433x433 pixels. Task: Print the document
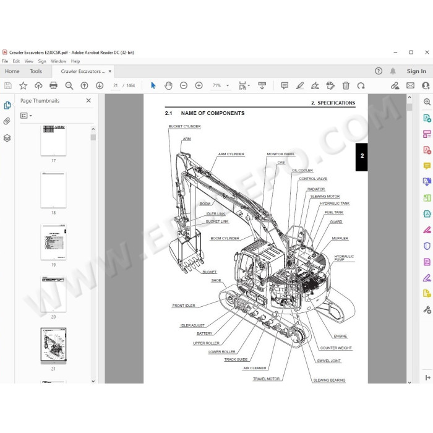[53, 85]
